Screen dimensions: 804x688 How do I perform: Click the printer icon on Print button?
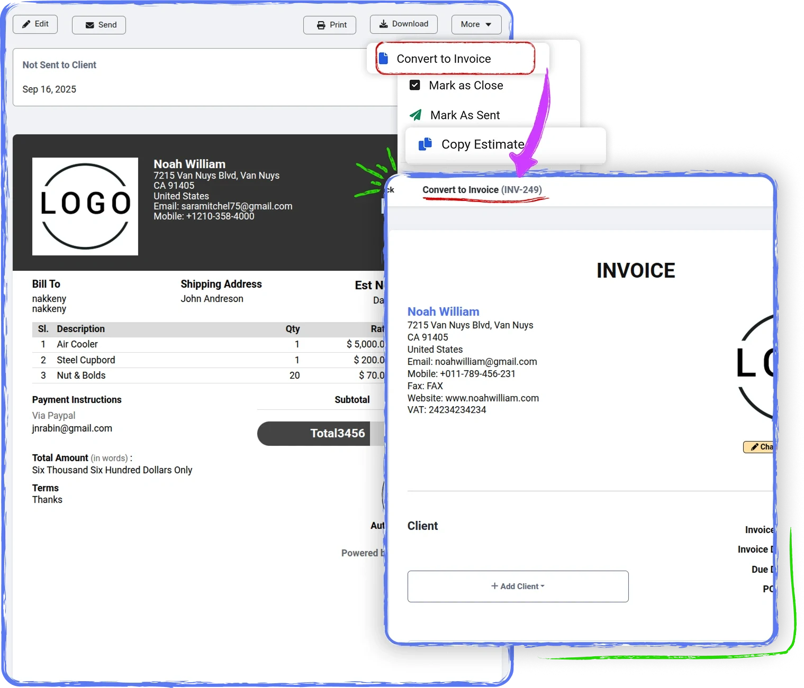click(x=321, y=25)
